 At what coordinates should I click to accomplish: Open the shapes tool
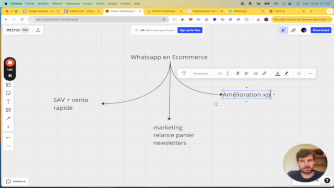(x=8, y=110)
